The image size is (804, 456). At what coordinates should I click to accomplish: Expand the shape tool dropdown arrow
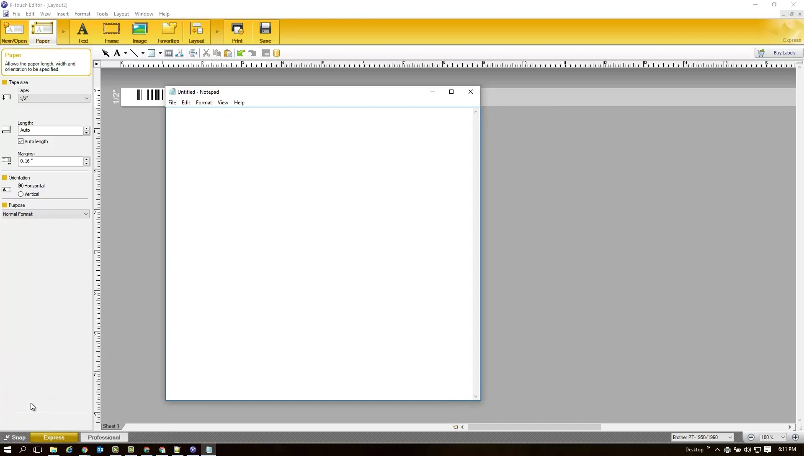pyautogui.click(x=160, y=53)
